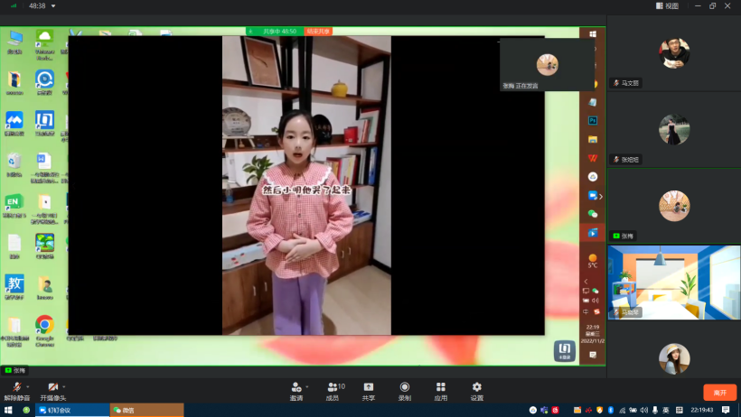
Task: Open meeting Settings (设置) gear icon
Action: click(x=476, y=387)
